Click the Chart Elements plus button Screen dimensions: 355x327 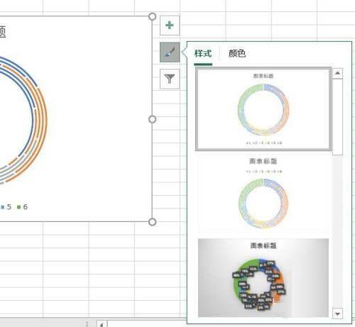pos(170,26)
